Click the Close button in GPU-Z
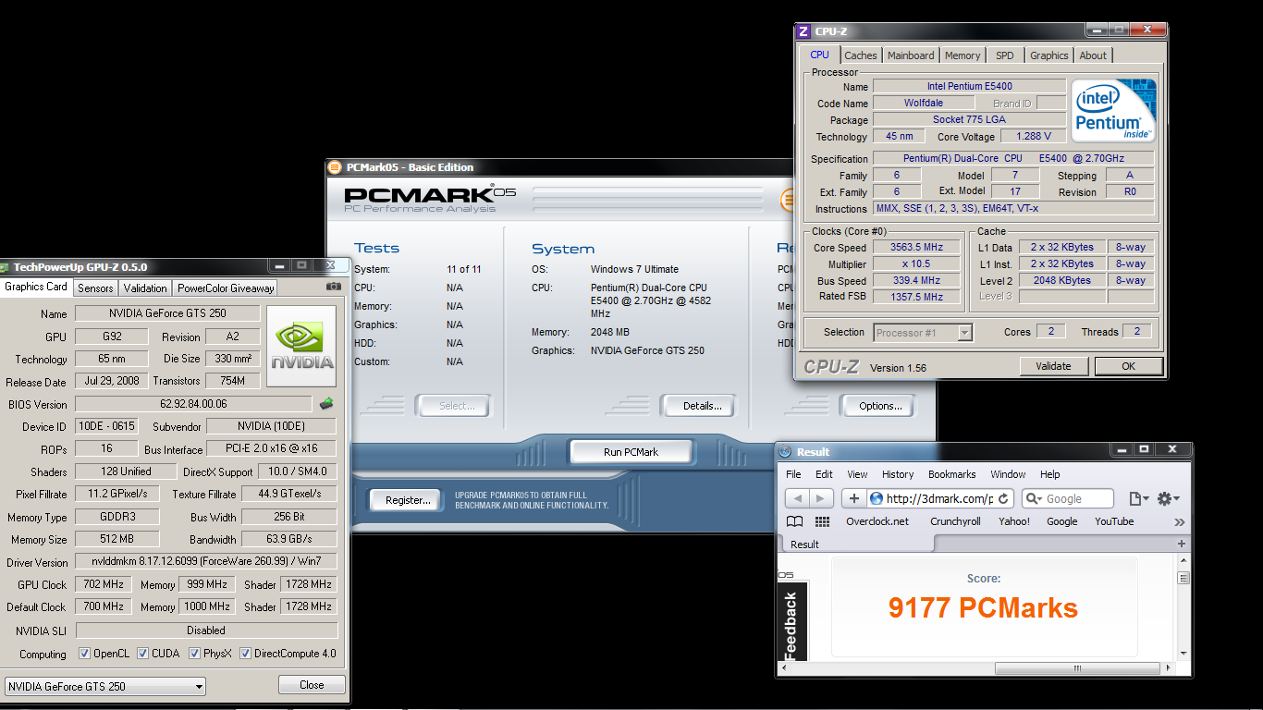Image resolution: width=1263 pixels, height=710 pixels. 312,685
